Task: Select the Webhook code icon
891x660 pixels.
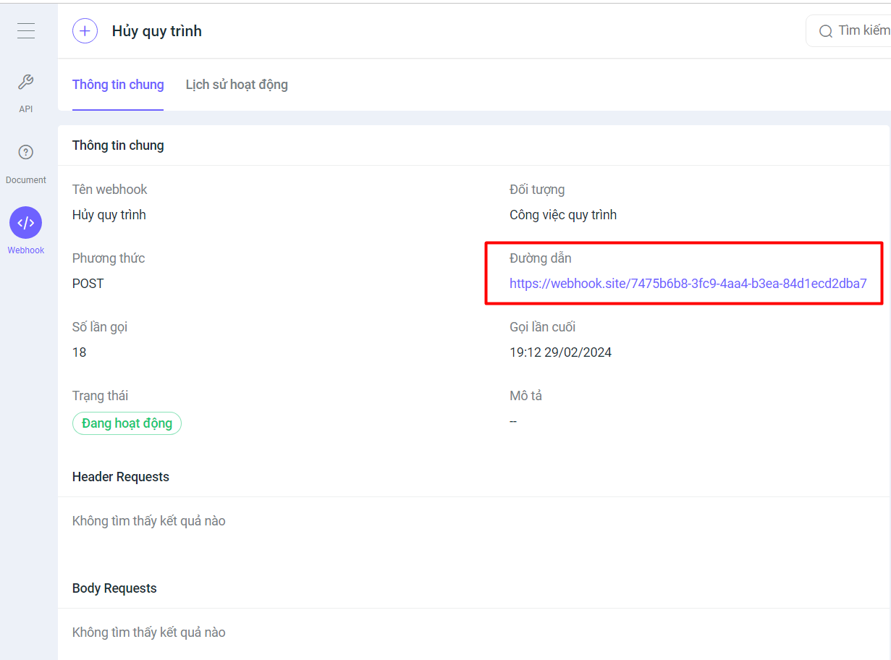Action: [26, 223]
